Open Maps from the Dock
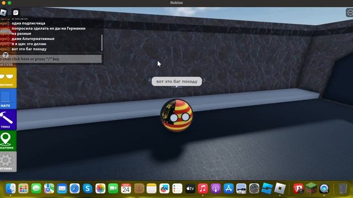The height and width of the screenshot is (198, 353). coord(49,188)
